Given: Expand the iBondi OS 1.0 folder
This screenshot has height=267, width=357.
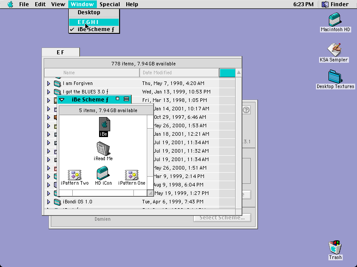Looking at the screenshot, I should (x=49, y=202).
